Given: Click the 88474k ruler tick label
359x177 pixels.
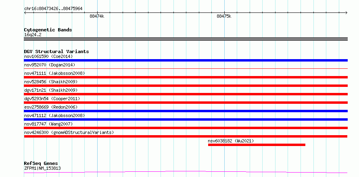Looking at the screenshot, I should coord(97,16).
